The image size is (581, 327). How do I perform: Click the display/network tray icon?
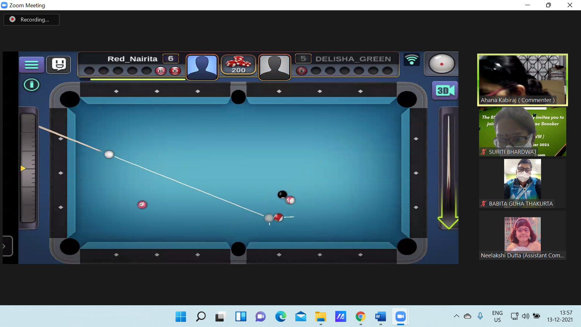pos(515,316)
